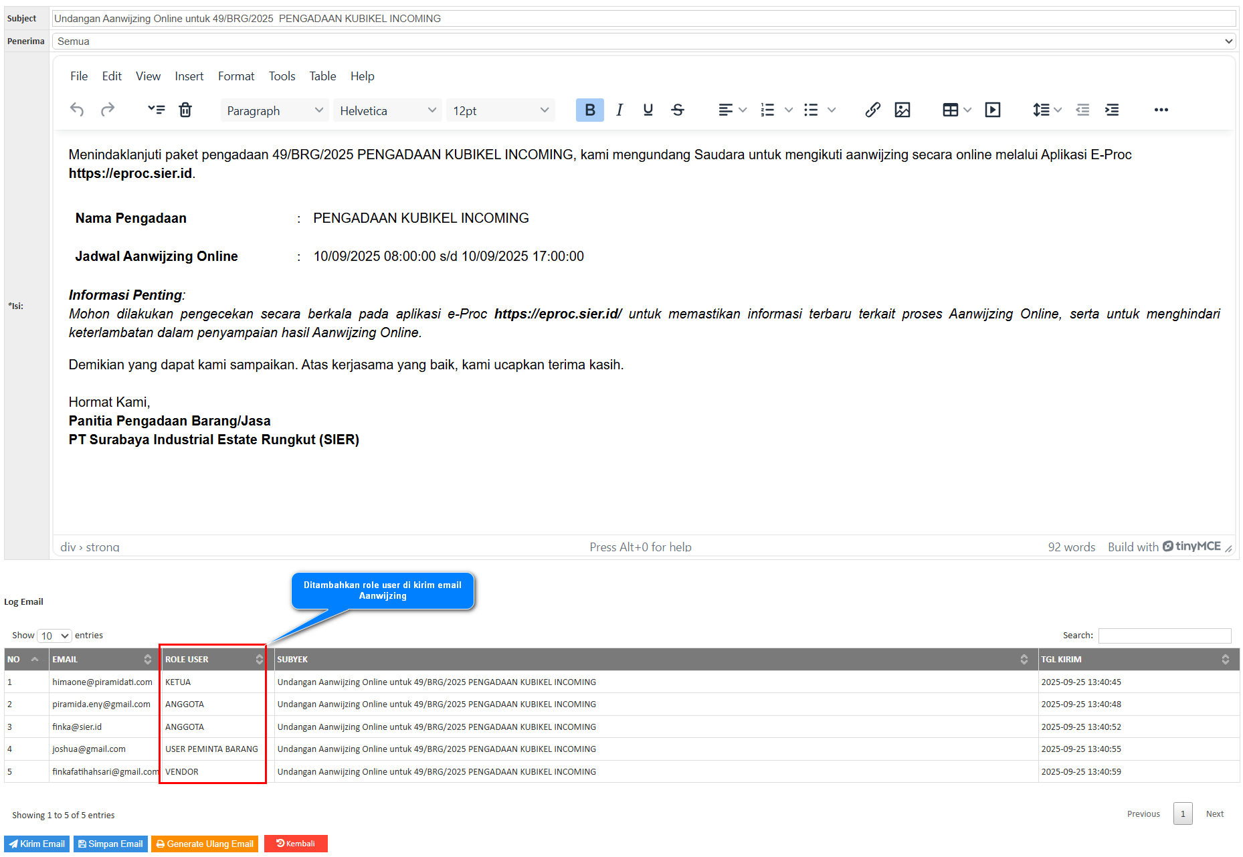Open the Insert menu
Image resolution: width=1243 pixels, height=857 pixels.
click(x=189, y=76)
